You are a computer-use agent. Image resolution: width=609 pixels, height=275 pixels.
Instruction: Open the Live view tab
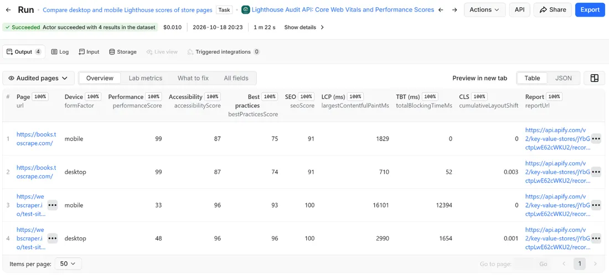pyautogui.click(x=162, y=51)
